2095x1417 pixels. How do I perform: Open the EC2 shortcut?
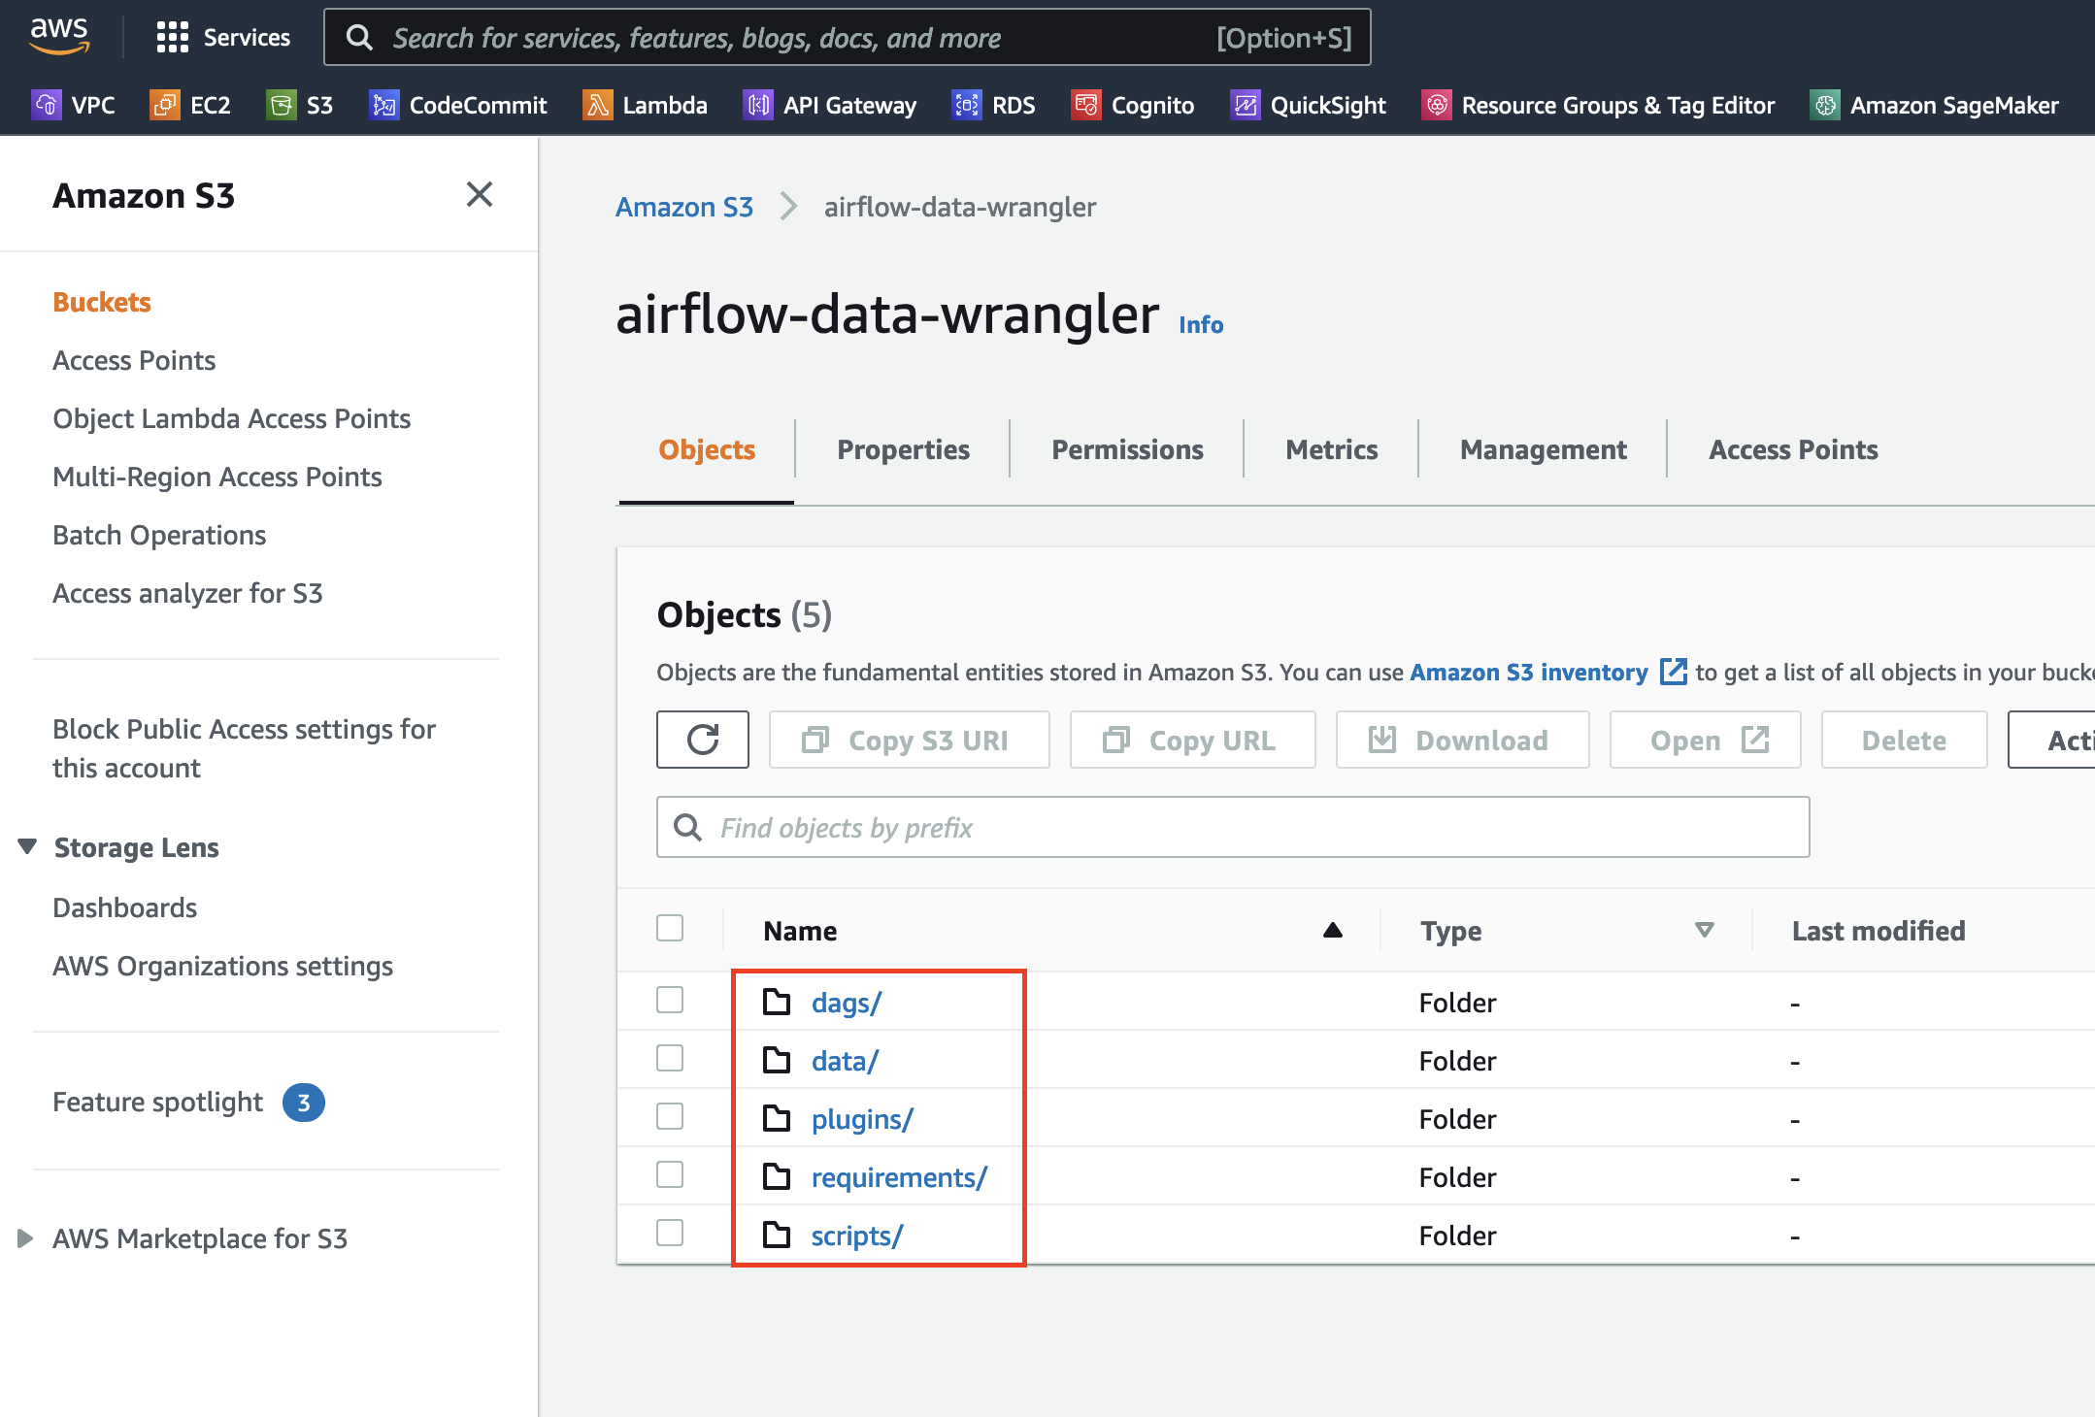tap(190, 105)
